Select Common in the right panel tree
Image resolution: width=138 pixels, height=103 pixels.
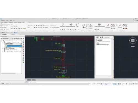tap(100, 40)
